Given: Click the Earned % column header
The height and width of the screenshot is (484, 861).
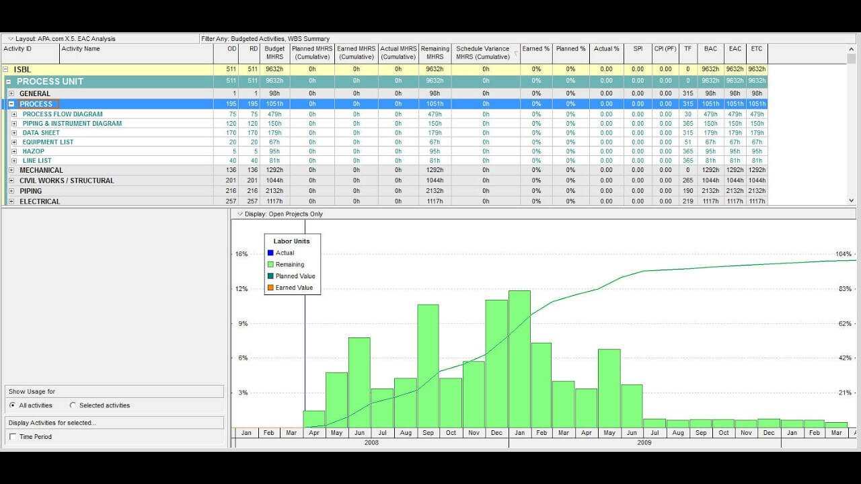Looking at the screenshot, I should point(536,54).
